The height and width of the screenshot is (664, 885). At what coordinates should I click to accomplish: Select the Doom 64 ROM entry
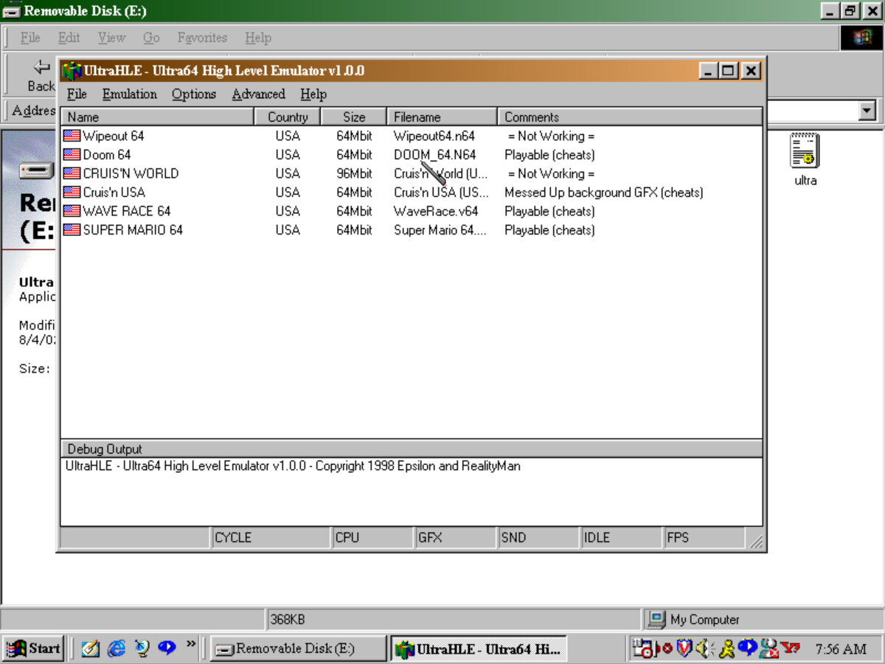[106, 155]
